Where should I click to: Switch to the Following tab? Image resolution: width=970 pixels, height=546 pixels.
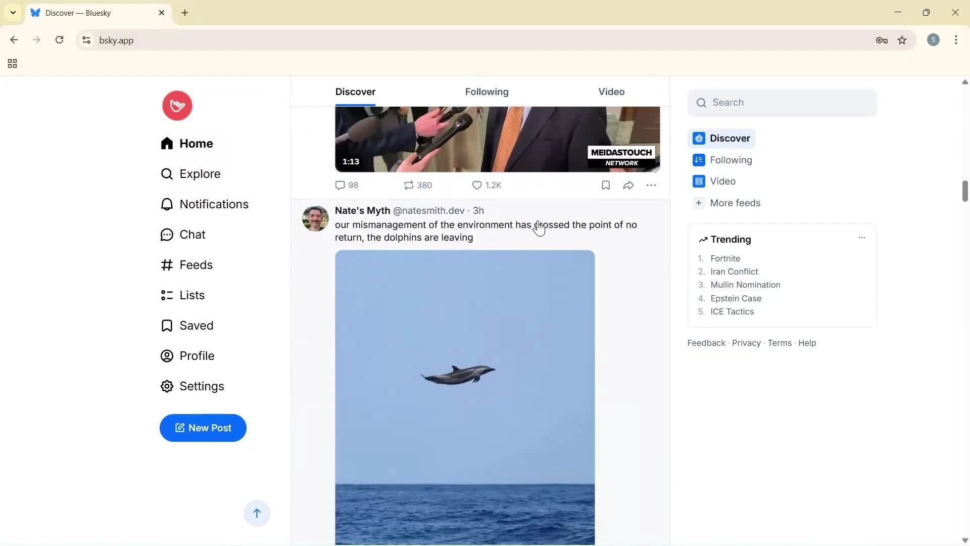[486, 92]
